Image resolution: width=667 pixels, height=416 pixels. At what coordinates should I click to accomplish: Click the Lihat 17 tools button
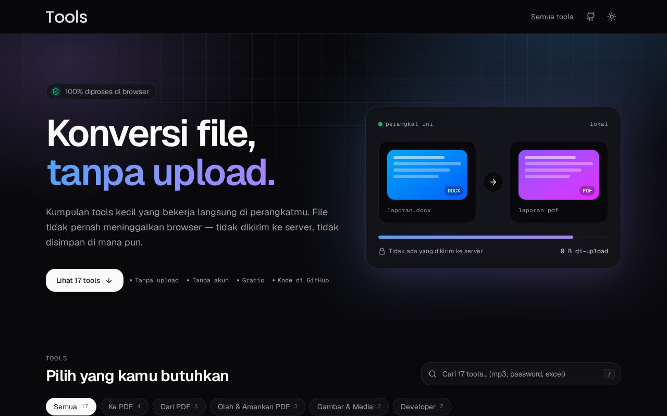pyautogui.click(x=84, y=280)
